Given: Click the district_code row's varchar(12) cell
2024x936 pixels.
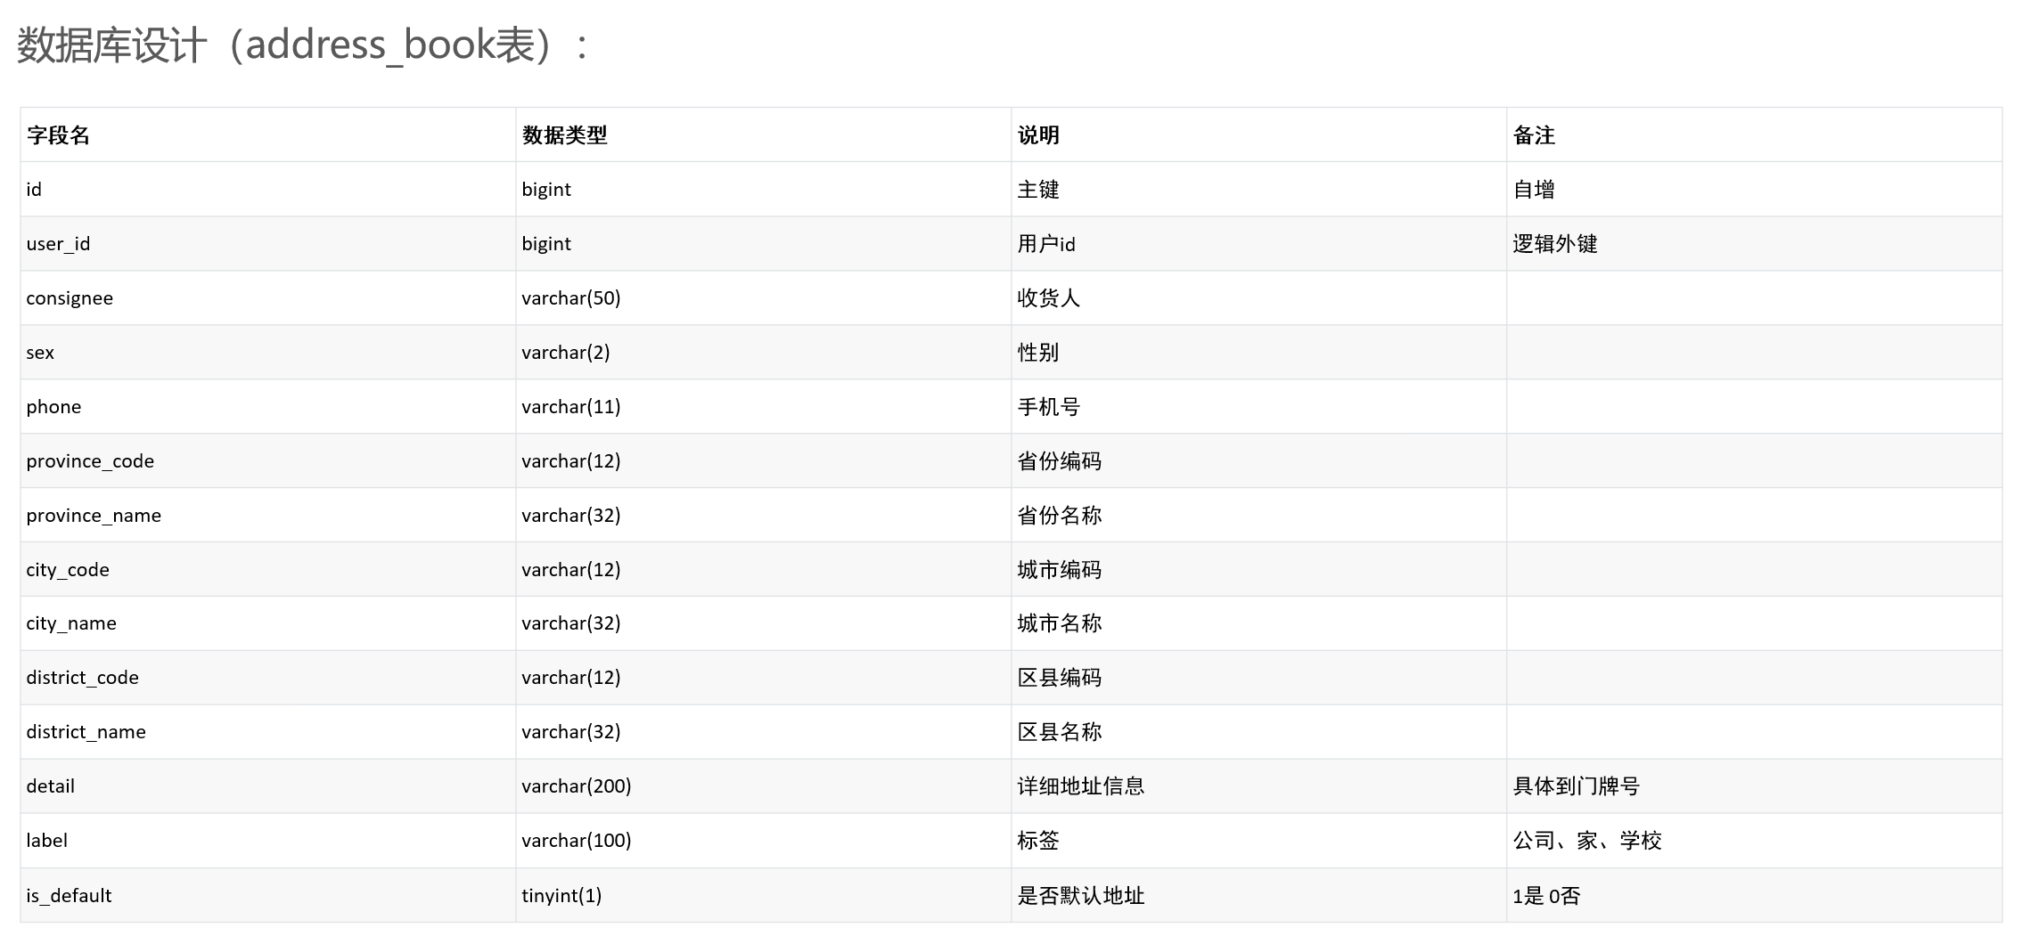Looking at the screenshot, I should pos(570,677).
